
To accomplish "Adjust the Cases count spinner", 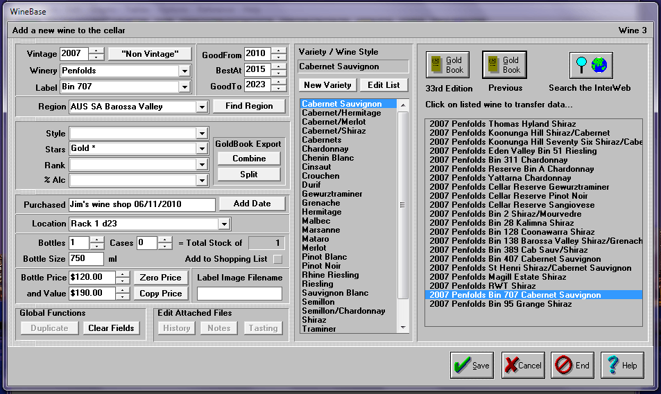I will click(165, 243).
